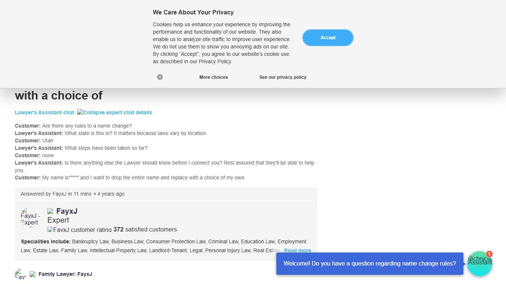The height and width of the screenshot is (284, 506).
Task: Click the FayxJ expert name heading
Action: tap(67, 211)
